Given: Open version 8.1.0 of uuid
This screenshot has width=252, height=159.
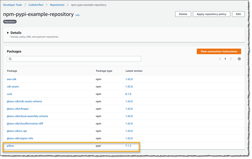Looking at the screenshot, I should click(x=128, y=94).
